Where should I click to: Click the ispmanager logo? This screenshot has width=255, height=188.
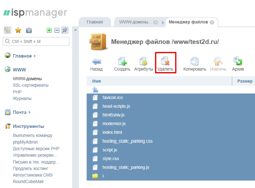click(35, 13)
